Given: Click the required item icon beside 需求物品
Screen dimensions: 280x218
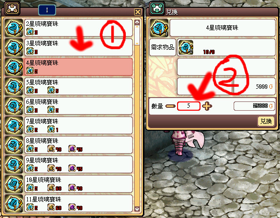Looking at the screenshot, I should coord(186,47).
